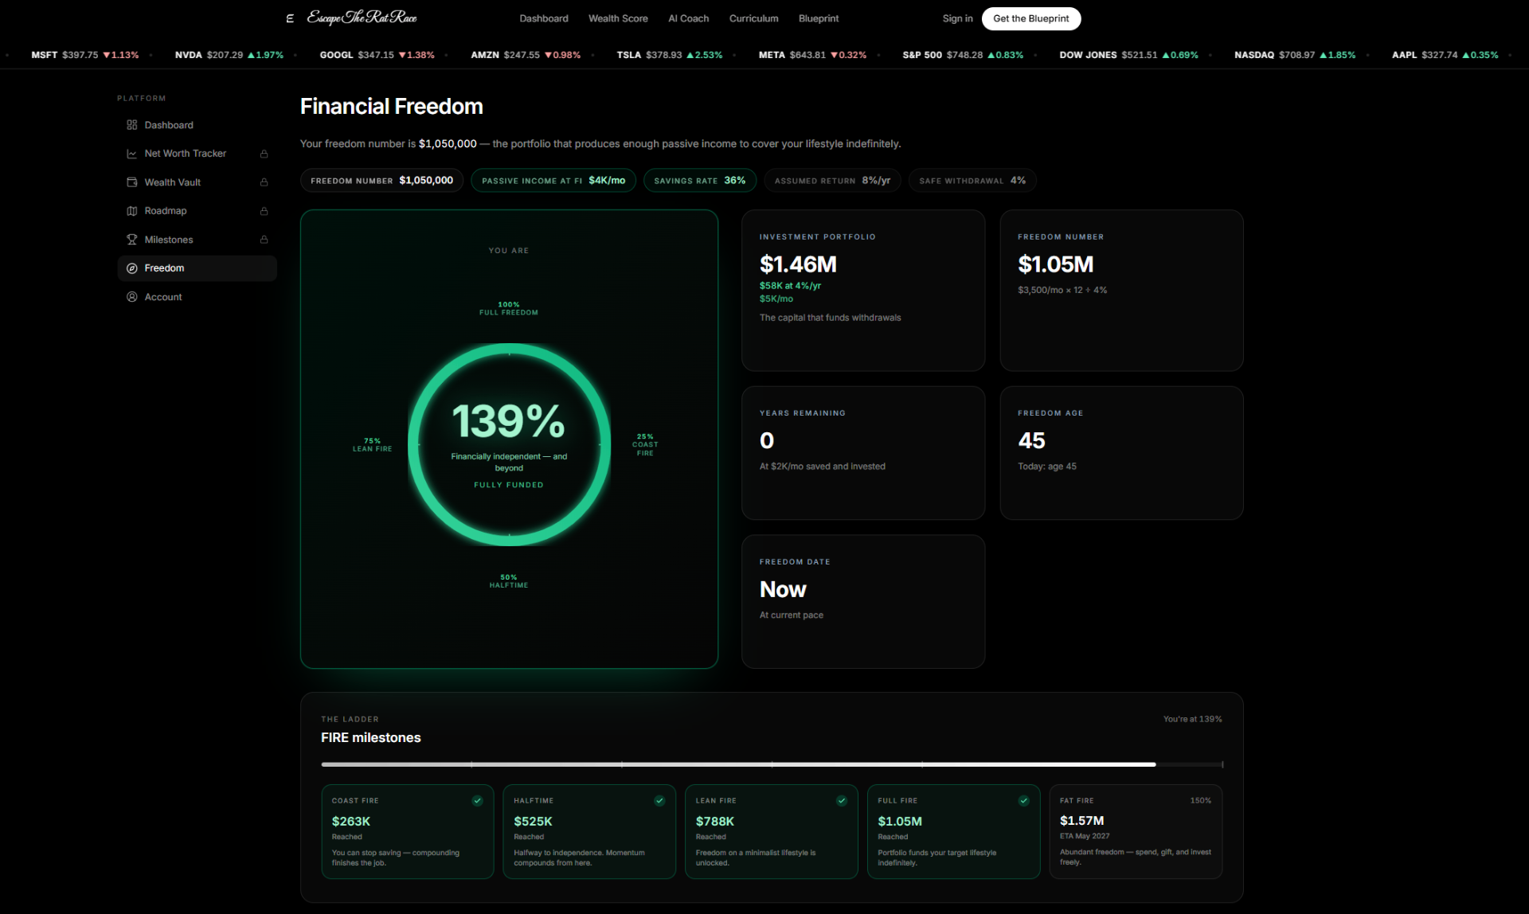
Task: Click the 139% circular progress ring
Action: click(509, 445)
